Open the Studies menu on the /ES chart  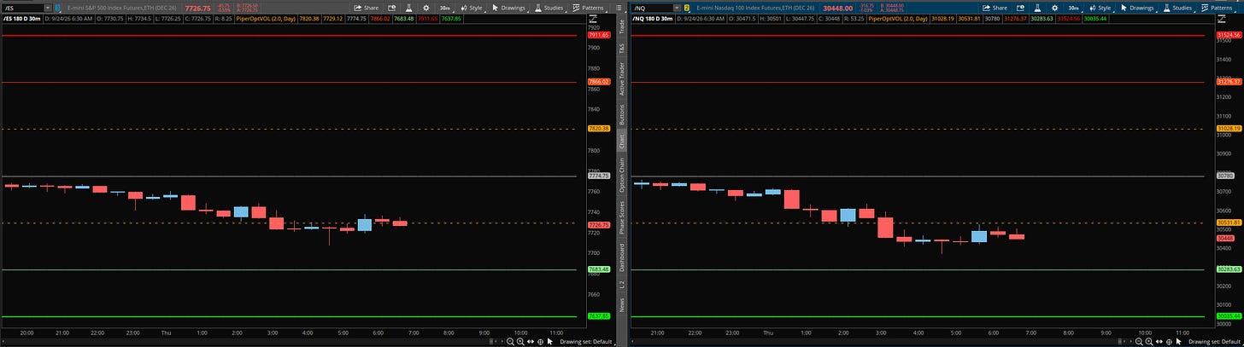(x=549, y=7)
